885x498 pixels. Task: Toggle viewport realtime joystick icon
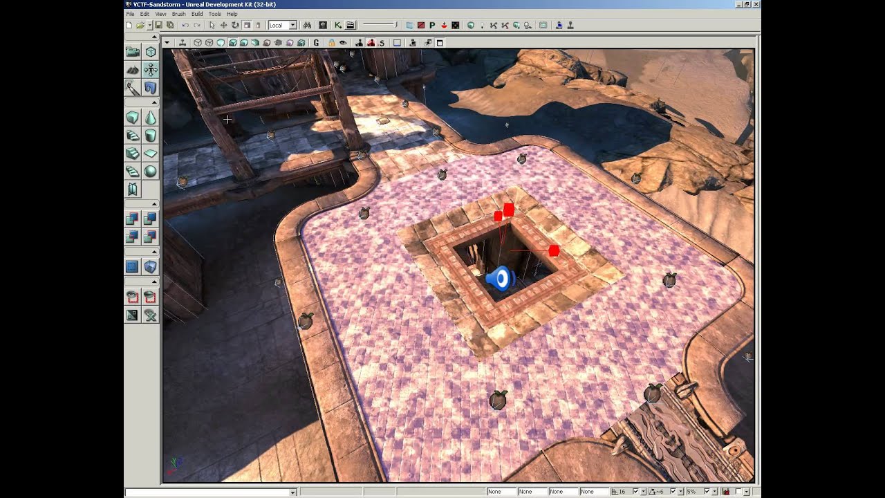pos(183,43)
